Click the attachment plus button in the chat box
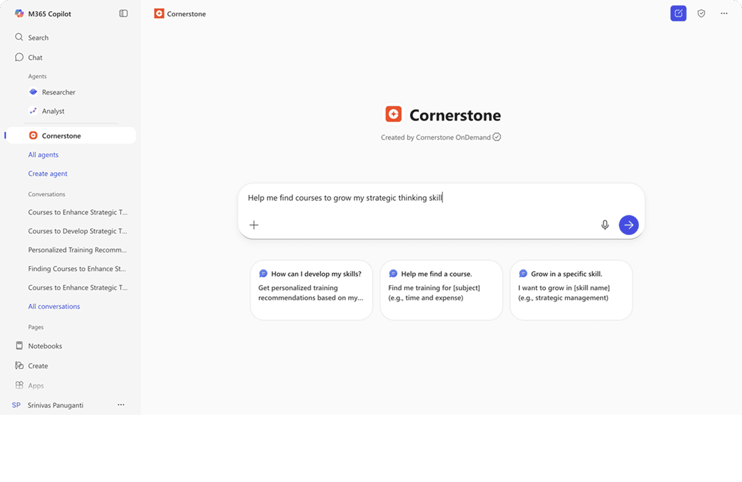The image size is (742, 482). click(254, 225)
